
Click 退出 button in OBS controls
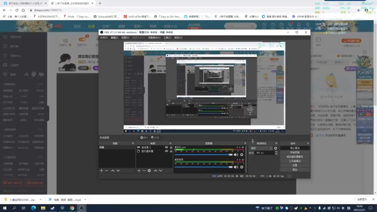[295, 170]
